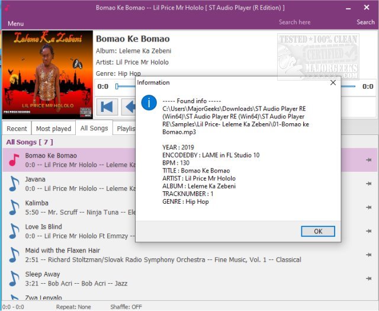The image size is (379, 311).
Task: Click the All Songs [ 7 ] heading
Action: [30, 142]
